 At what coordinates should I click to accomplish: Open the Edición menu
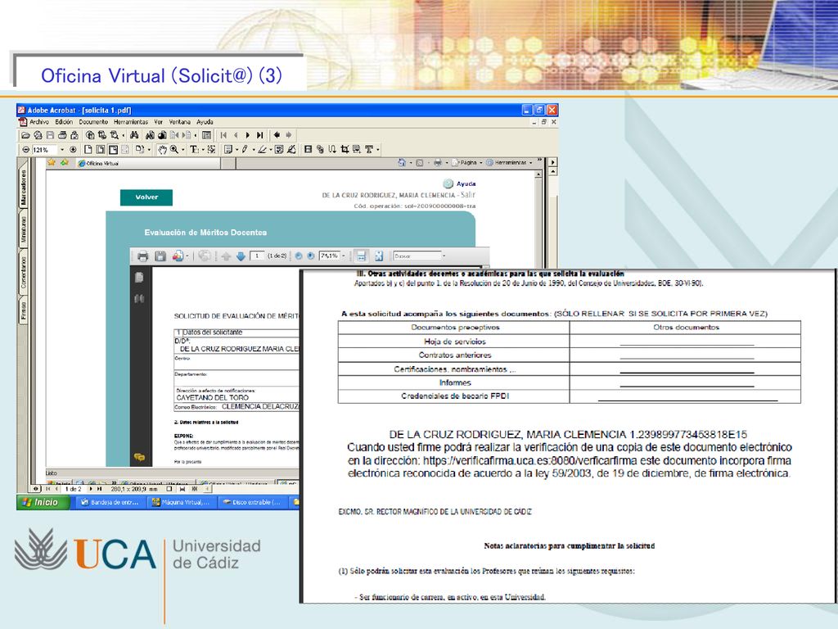pyautogui.click(x=64, y=122)
